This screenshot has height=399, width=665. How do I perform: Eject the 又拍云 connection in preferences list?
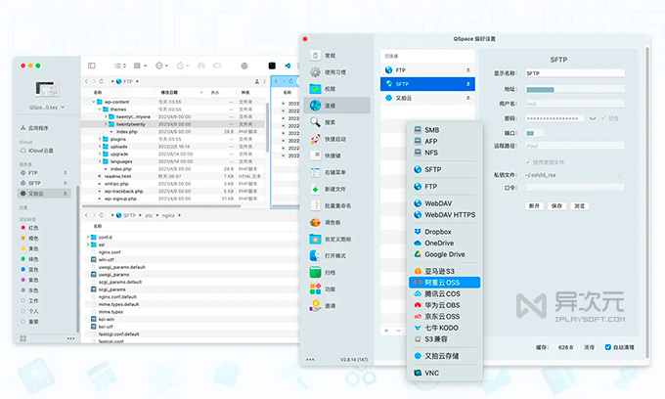pyautogui.click(x=467, y=98)
